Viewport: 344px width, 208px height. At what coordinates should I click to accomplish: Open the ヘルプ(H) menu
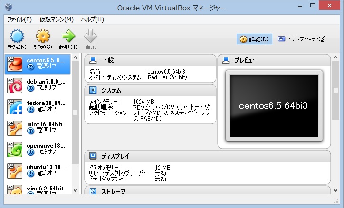[92, 19]
